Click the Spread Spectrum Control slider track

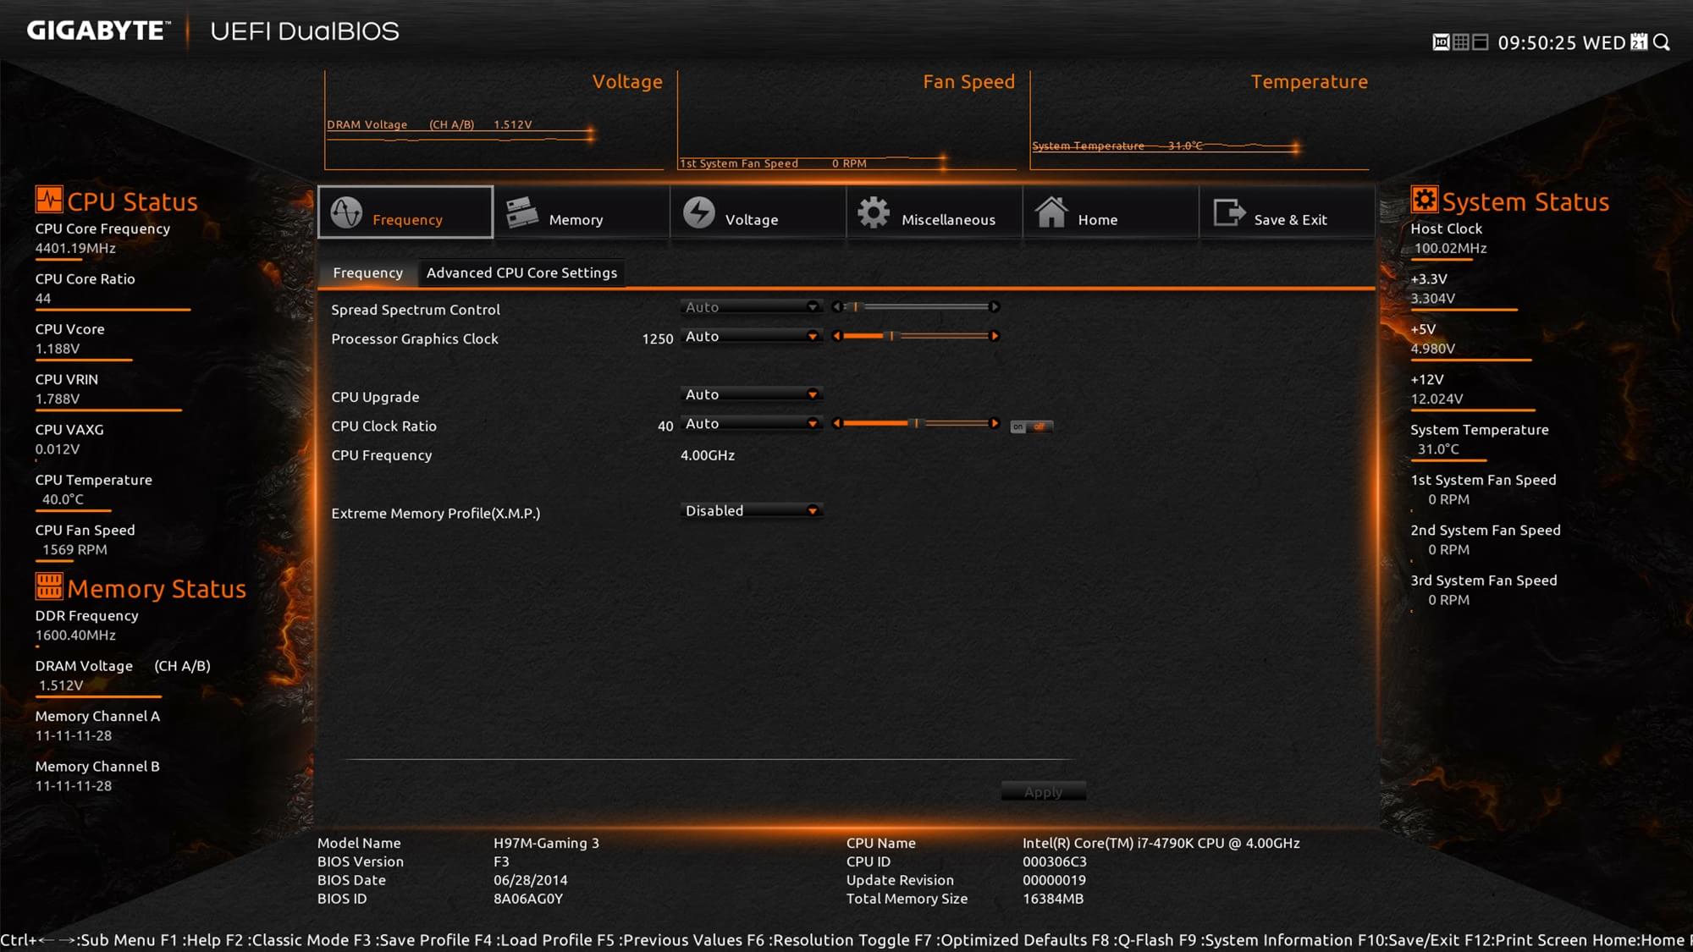[x=916, y=307]
